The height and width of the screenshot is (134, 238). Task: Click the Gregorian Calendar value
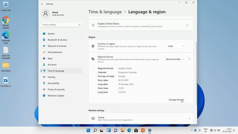click(128, 72)
